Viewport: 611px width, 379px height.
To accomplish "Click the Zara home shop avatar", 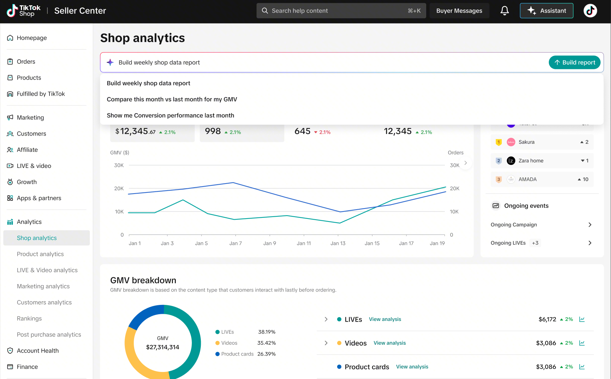I will pos(511,161).
